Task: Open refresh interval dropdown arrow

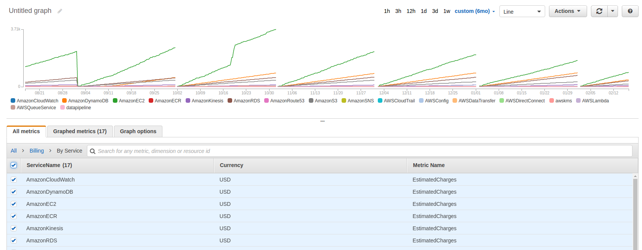Action: click(x=612, y=11)
